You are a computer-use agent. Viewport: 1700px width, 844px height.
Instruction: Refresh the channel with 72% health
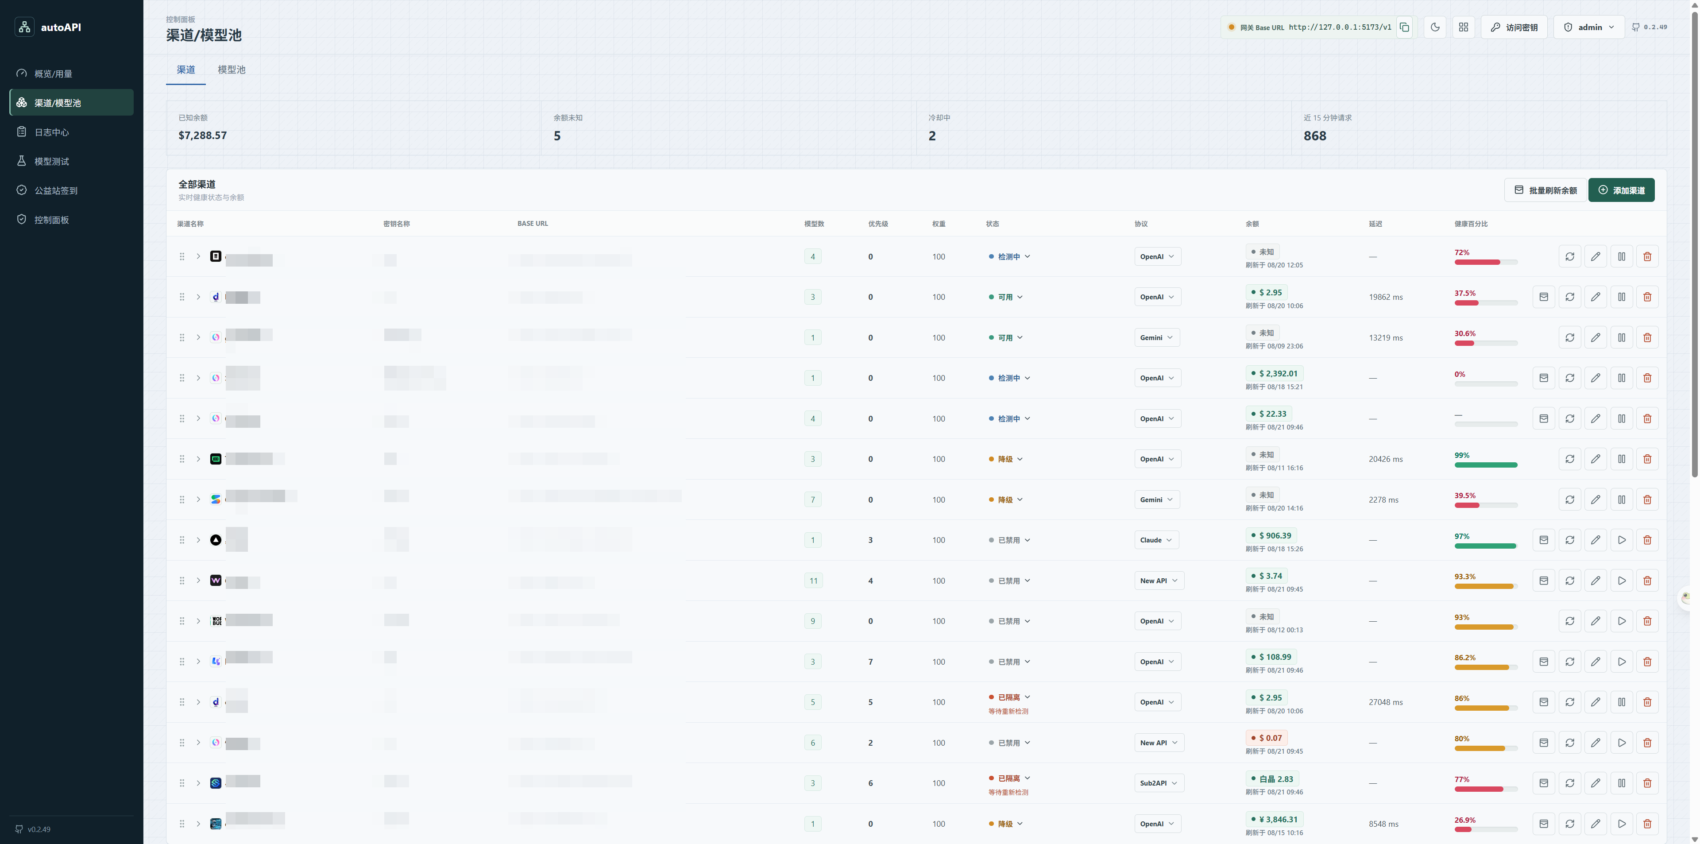1569,257
